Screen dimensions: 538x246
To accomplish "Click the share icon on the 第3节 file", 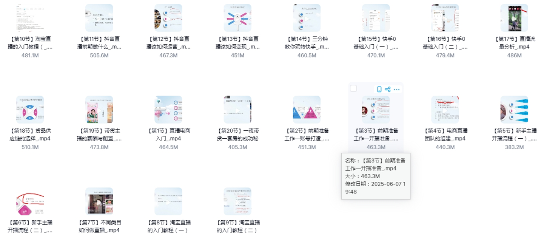I will pyautogui.click(x=388, y=90).
